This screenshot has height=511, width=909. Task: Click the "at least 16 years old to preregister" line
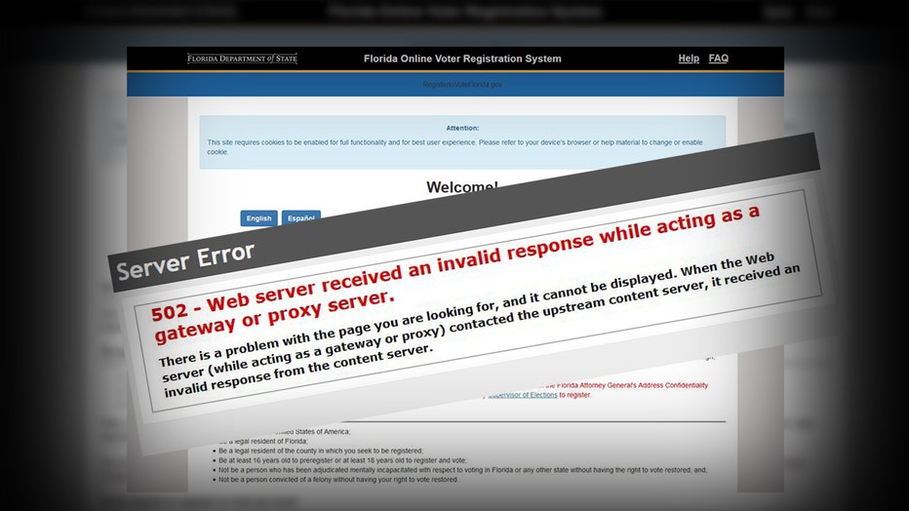coord(342,460)
